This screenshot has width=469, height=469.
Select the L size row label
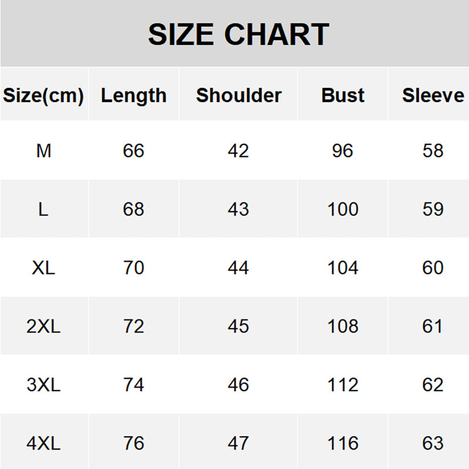(43, 209)
